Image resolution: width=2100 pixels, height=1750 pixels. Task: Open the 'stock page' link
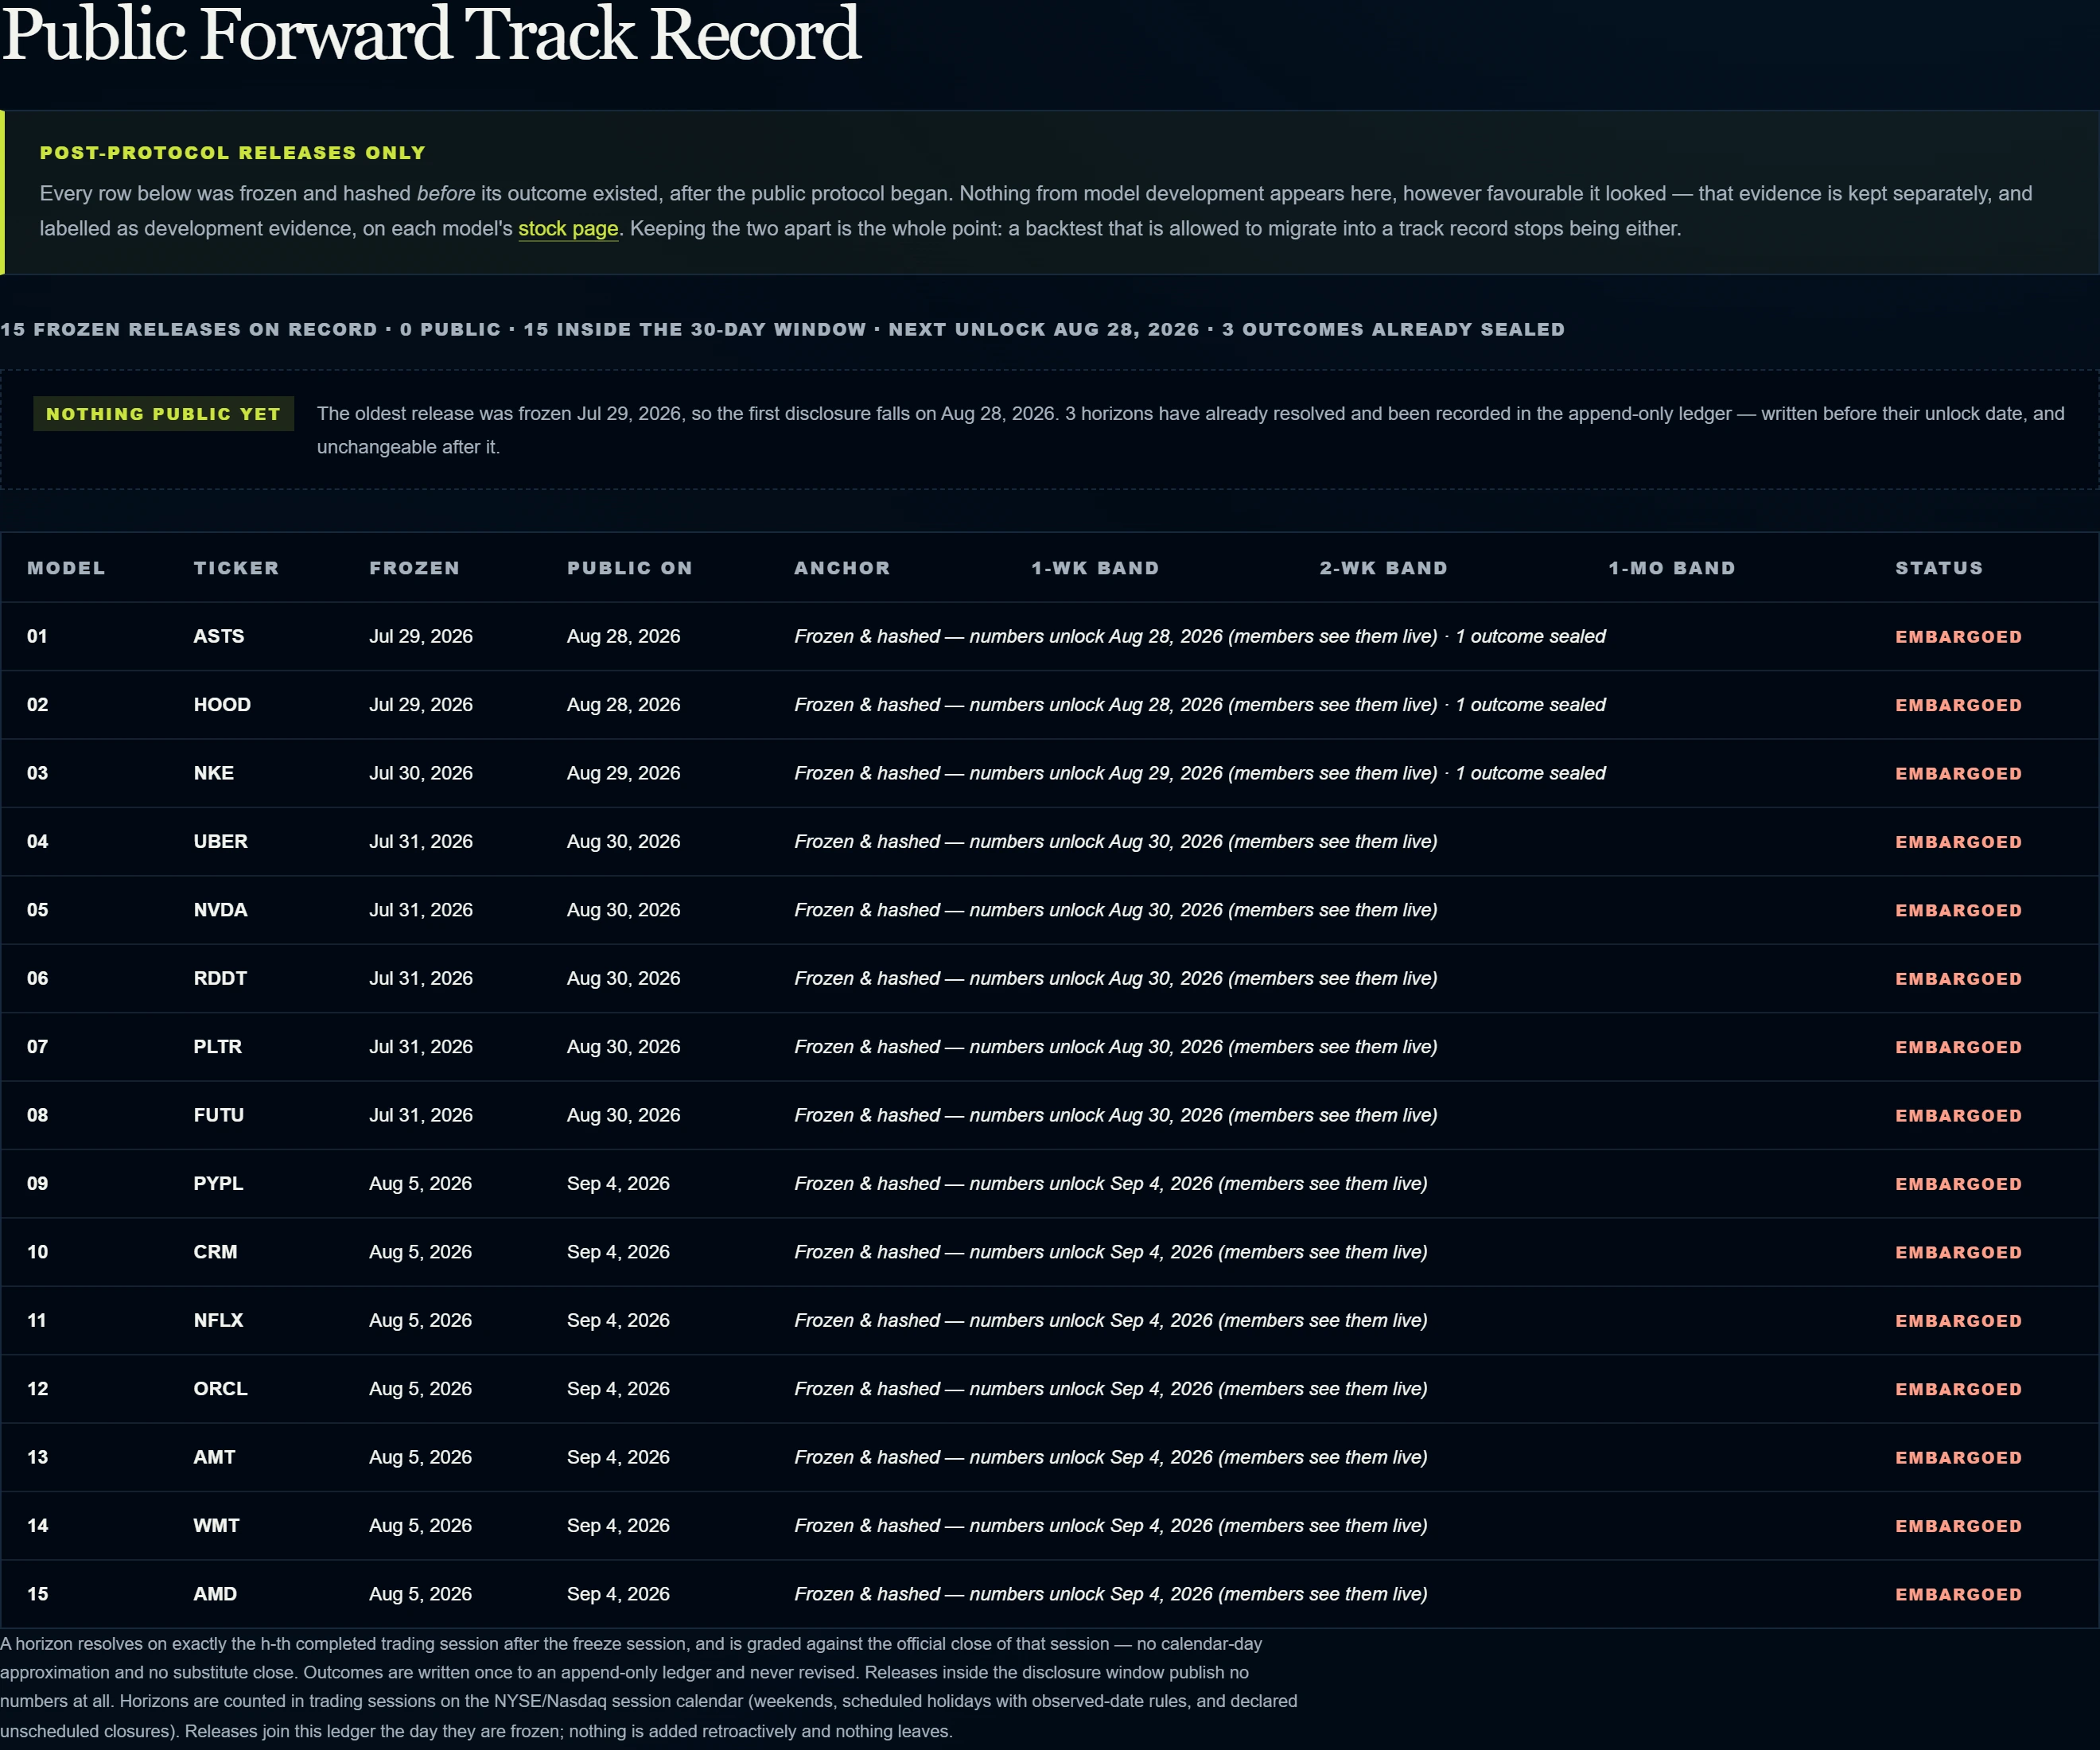tap(568, 229)
